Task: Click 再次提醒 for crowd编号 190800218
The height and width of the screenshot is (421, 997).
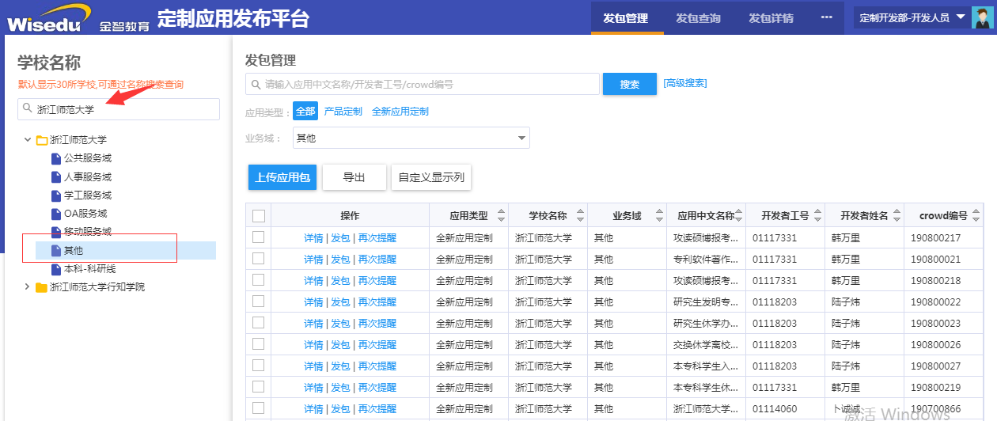Action: tap(377, 280)
